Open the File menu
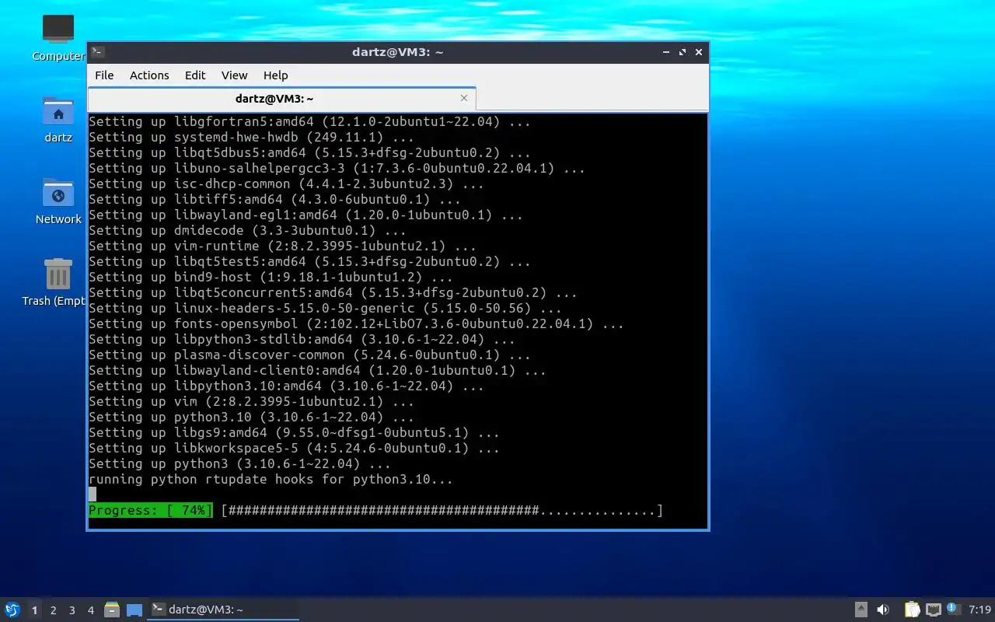The height and width of the screenshot is (622, 995). (x=104, y=75)
